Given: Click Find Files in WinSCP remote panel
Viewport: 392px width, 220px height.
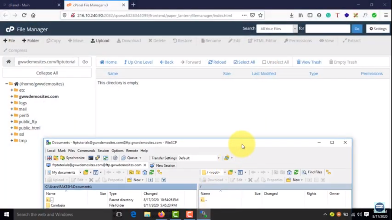Looking at the screenshot, I should point(312,172).
